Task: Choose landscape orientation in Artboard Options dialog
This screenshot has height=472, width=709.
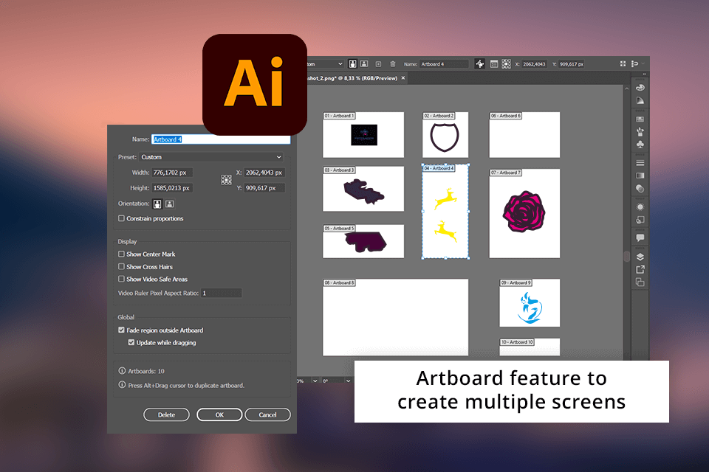Action: tap(170, 204)
